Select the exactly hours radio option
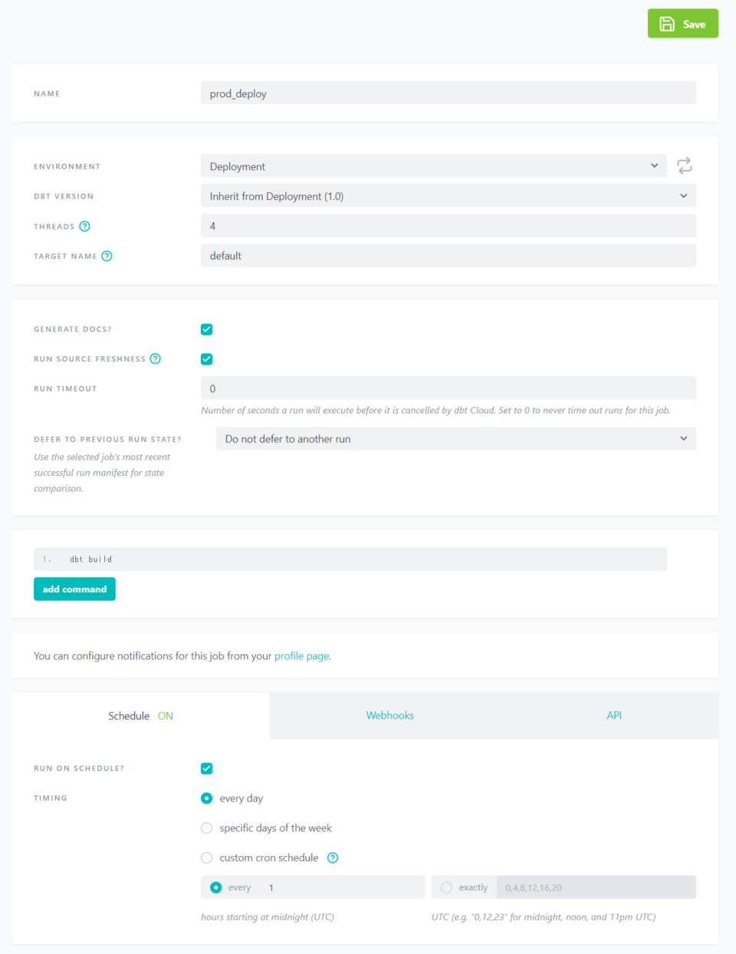Image resolution: width=736 pixels, height=954 pixels. (x=446, y=887)
